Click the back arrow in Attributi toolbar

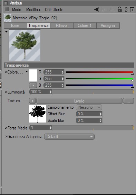97,9
